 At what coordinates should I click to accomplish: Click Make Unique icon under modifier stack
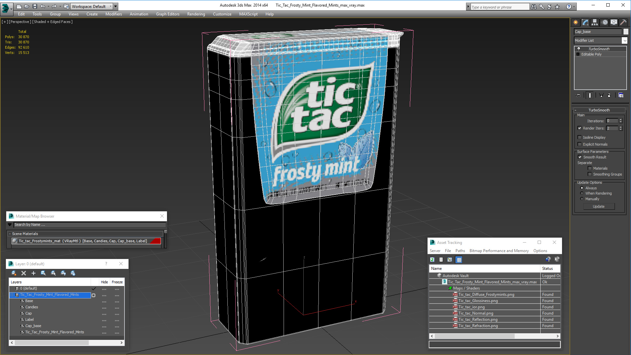601,95
